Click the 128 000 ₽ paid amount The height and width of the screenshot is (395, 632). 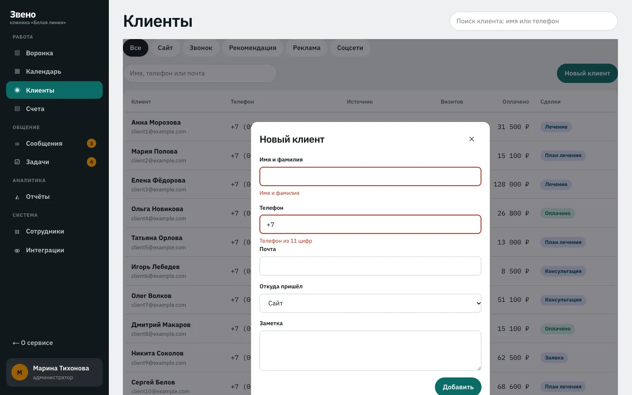(511, 184)
